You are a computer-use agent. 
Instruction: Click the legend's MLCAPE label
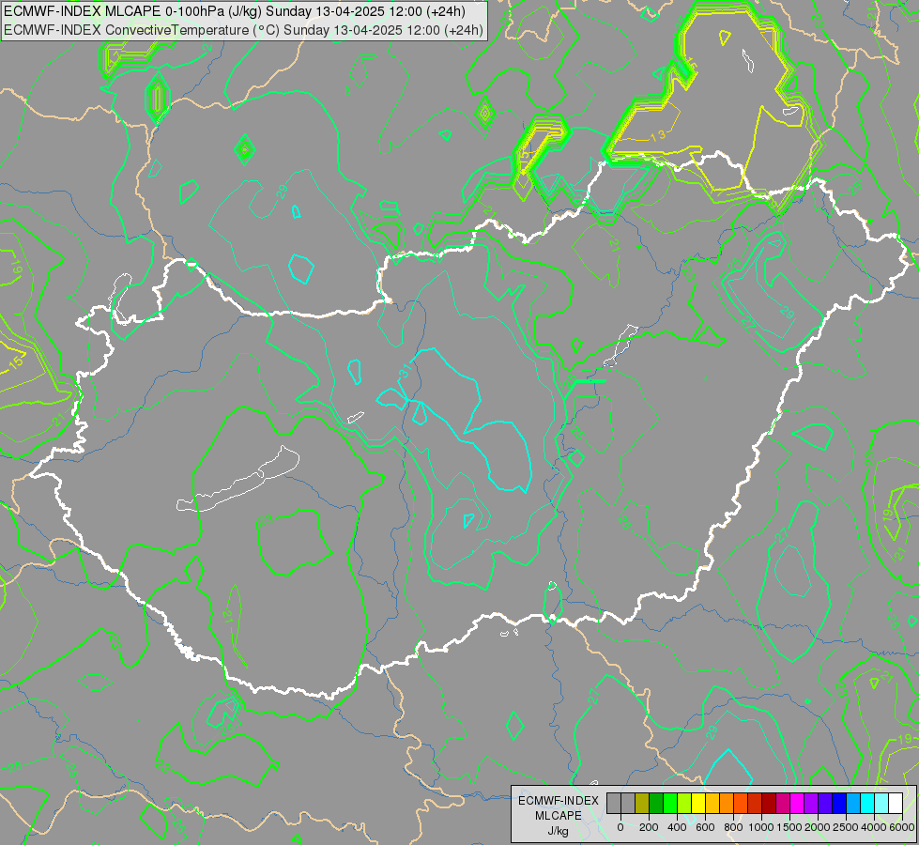pyautogui.click(x=559, y=816)
